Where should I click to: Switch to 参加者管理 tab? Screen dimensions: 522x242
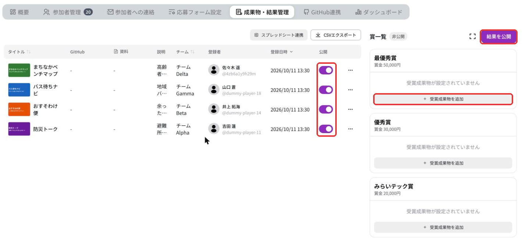[68, 12]
